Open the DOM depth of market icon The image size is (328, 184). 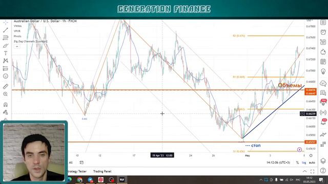coord(323,144)
